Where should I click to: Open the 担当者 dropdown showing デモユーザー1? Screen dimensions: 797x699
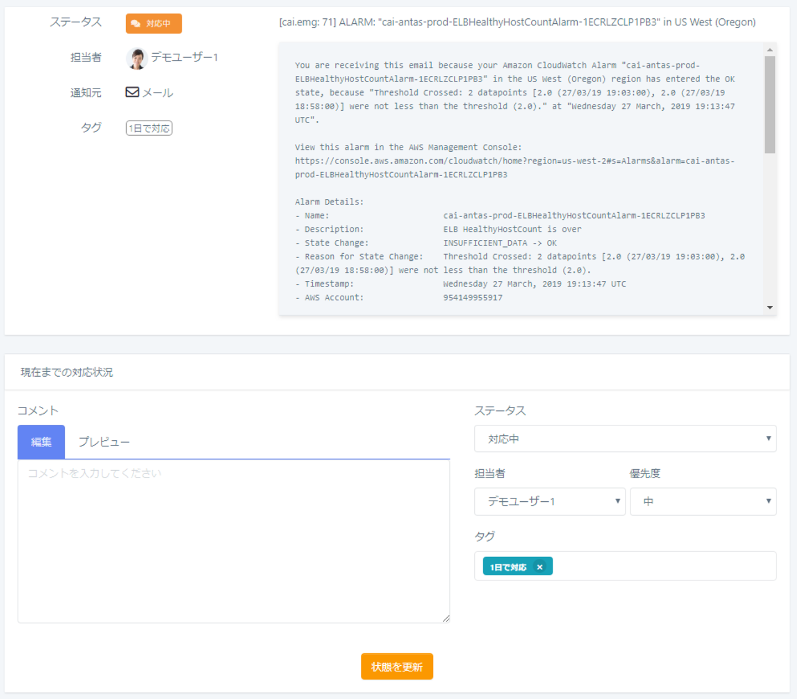550,501
